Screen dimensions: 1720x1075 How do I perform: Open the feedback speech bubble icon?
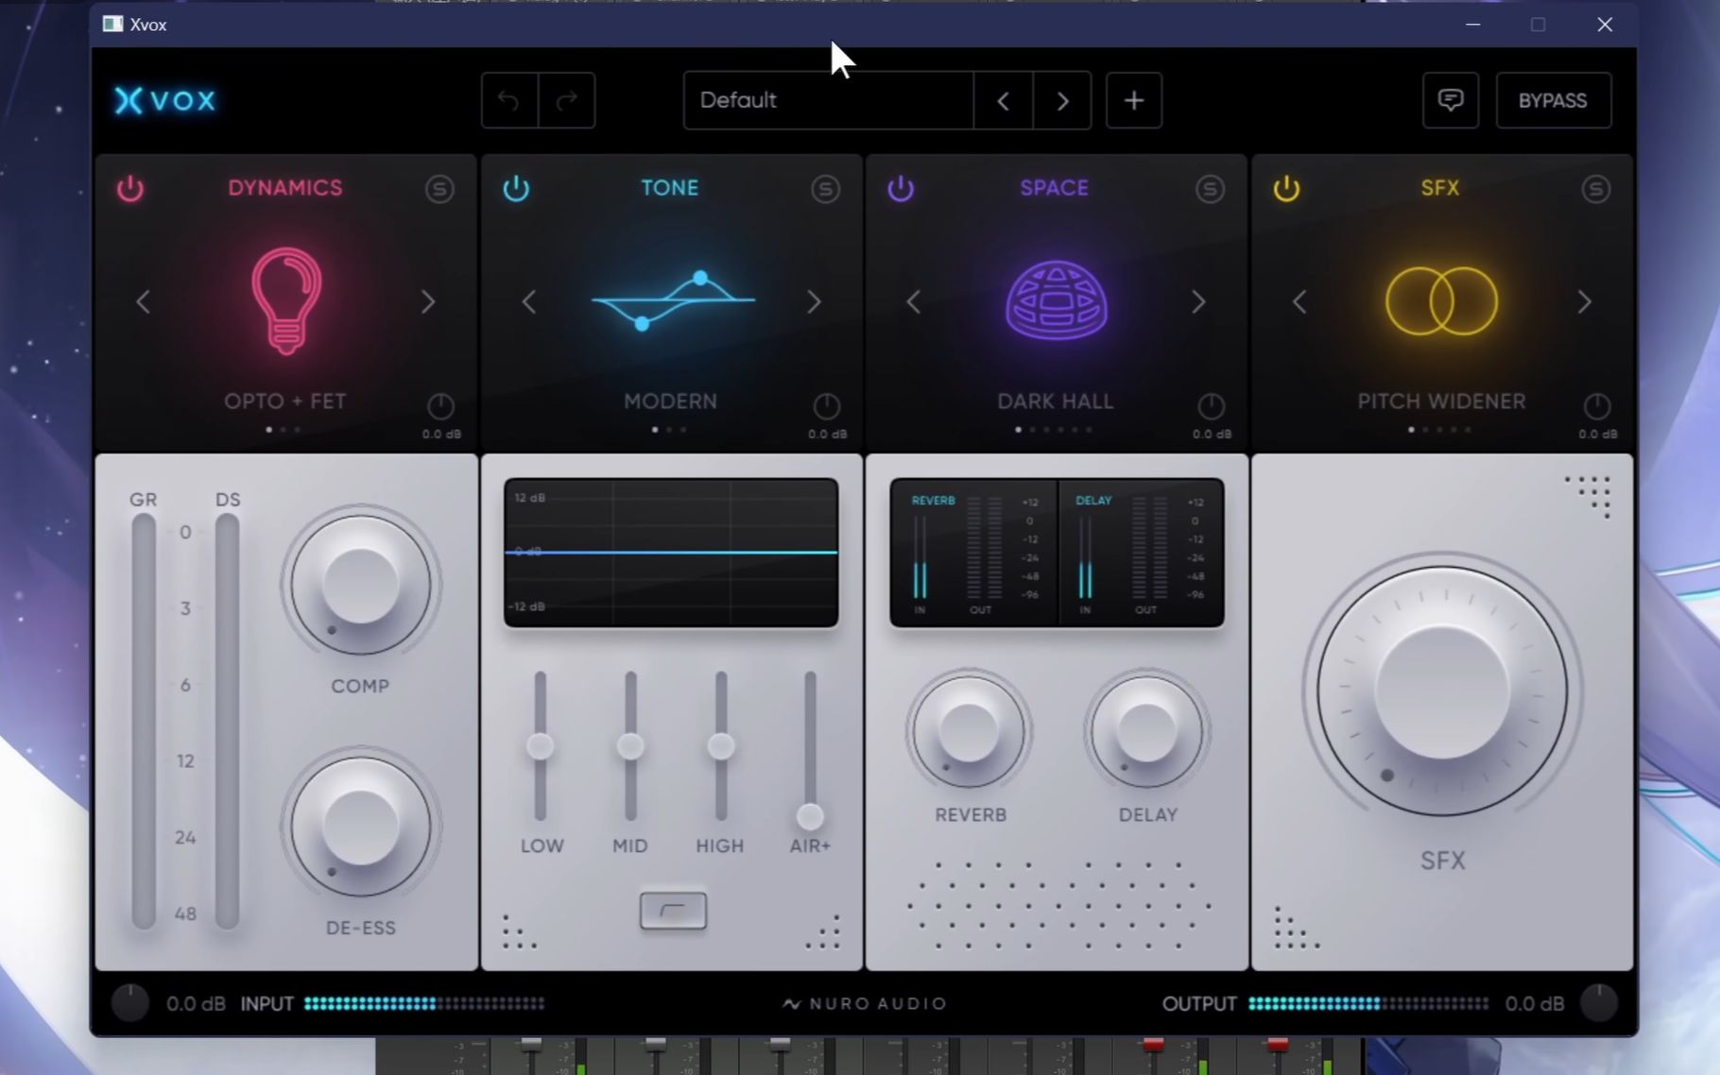pos(1451,100)
